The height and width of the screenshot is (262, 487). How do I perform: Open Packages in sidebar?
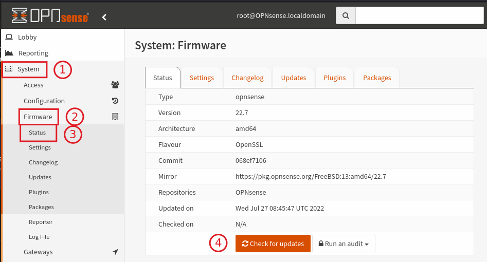41,207
